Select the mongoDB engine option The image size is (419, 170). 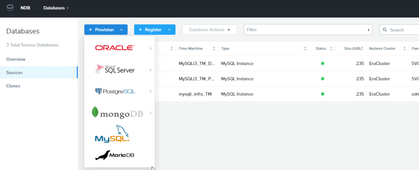point(117,113)
